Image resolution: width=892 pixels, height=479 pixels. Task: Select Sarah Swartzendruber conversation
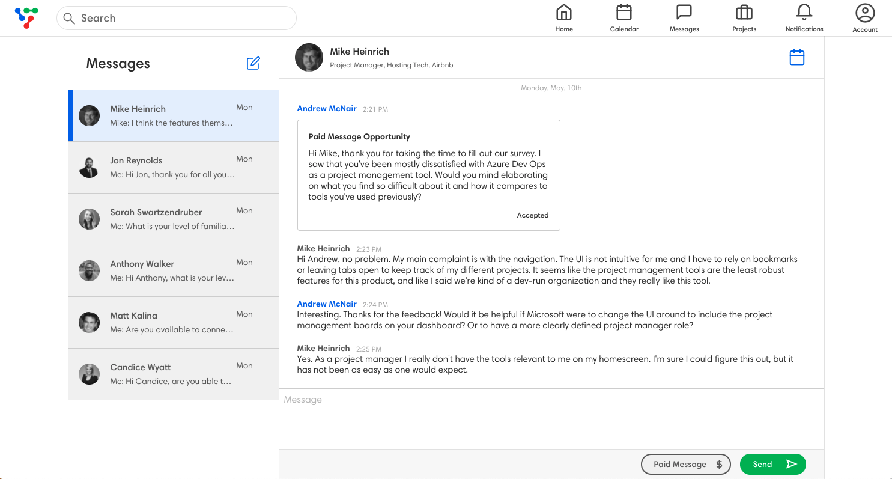tap(173, 219)
